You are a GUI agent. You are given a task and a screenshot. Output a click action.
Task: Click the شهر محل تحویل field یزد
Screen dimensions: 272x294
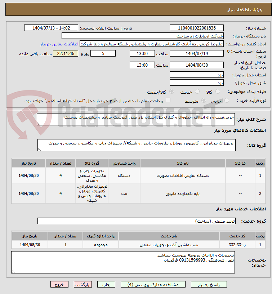click(197, 83)
